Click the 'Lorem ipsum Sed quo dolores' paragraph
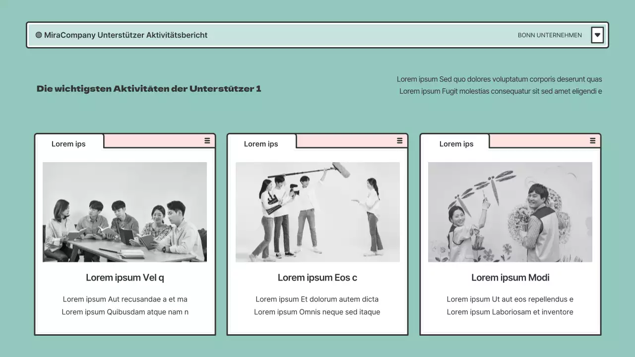Screen dimensions: 635x357 (x=499, y=79)
